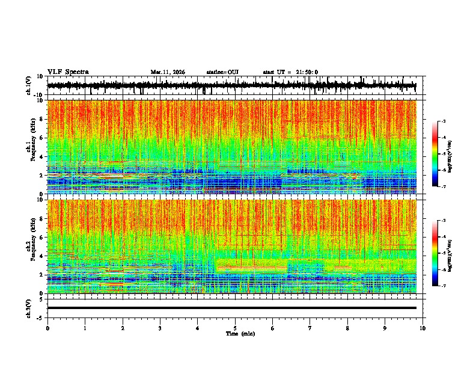Click the ch.2 "Frequency (kHz)" axis label

[33, 239]
